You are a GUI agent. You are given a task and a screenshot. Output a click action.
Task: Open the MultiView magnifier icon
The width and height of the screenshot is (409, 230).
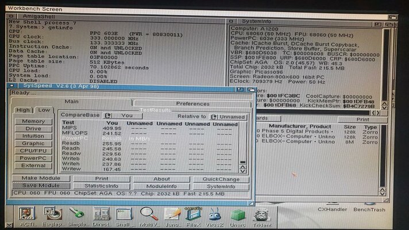[149, 215]
